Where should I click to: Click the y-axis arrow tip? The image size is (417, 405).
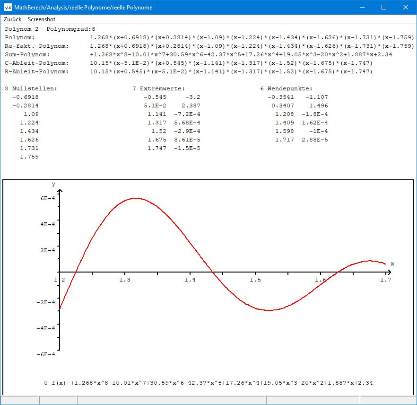coord(60,190)
